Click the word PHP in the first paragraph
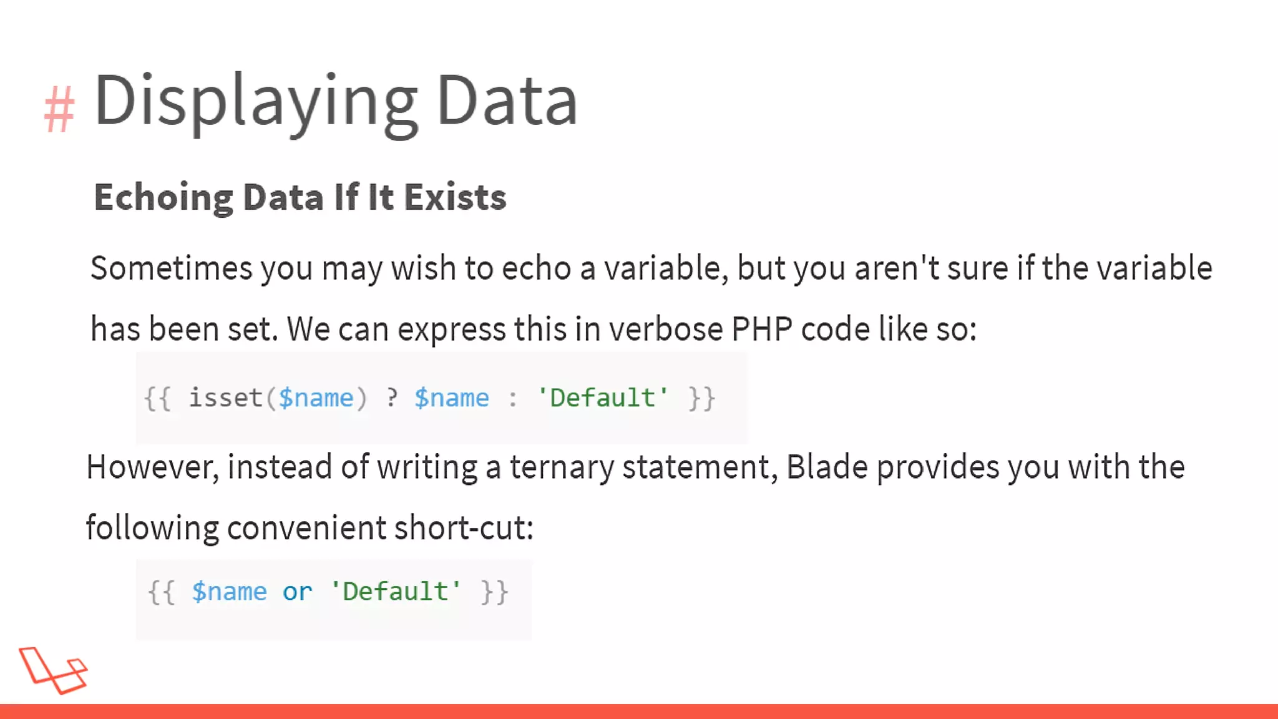1278x719 pixels. tap(762, 329)
